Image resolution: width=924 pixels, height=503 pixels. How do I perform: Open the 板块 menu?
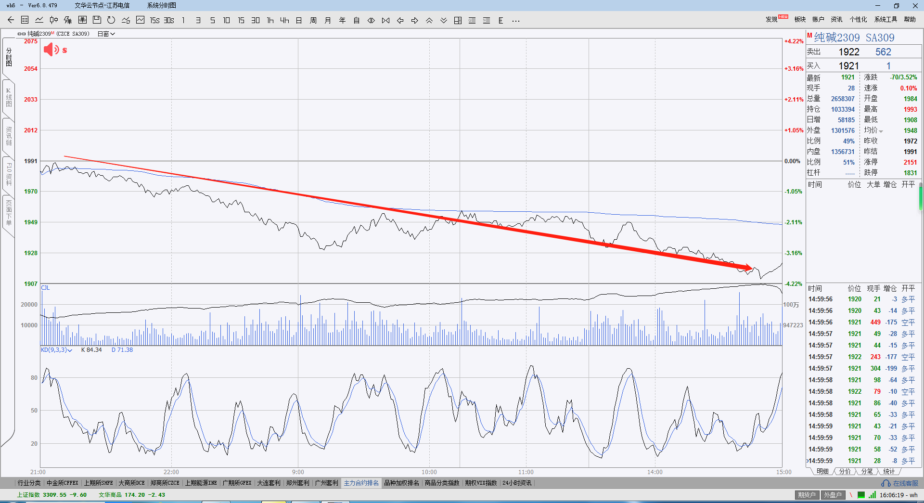(800, 19)
